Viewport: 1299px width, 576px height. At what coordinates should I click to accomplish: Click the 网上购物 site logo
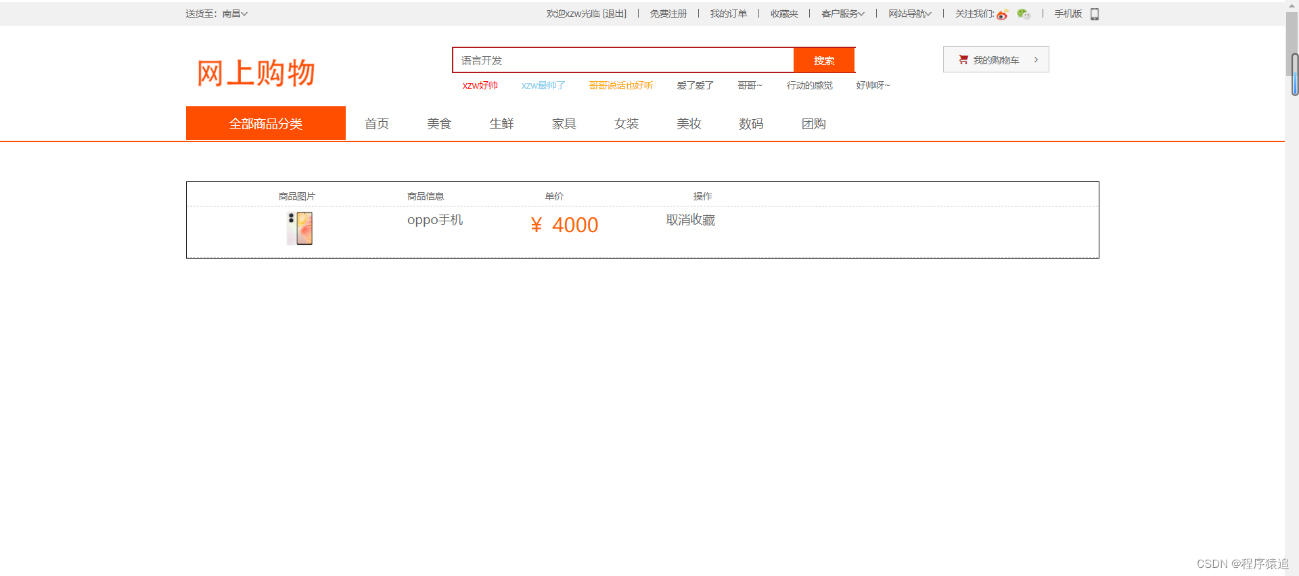point(256,72)
